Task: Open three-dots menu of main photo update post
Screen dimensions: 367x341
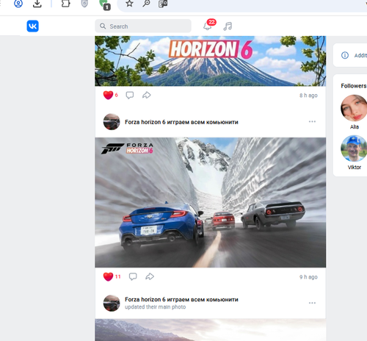Action: tap(312, 303)
